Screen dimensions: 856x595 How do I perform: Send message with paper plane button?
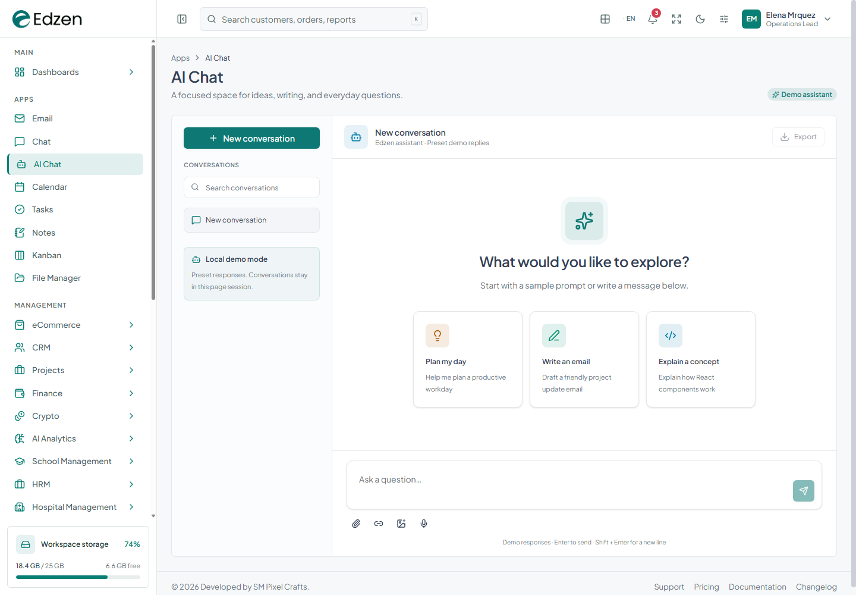[x=804, y=491]
